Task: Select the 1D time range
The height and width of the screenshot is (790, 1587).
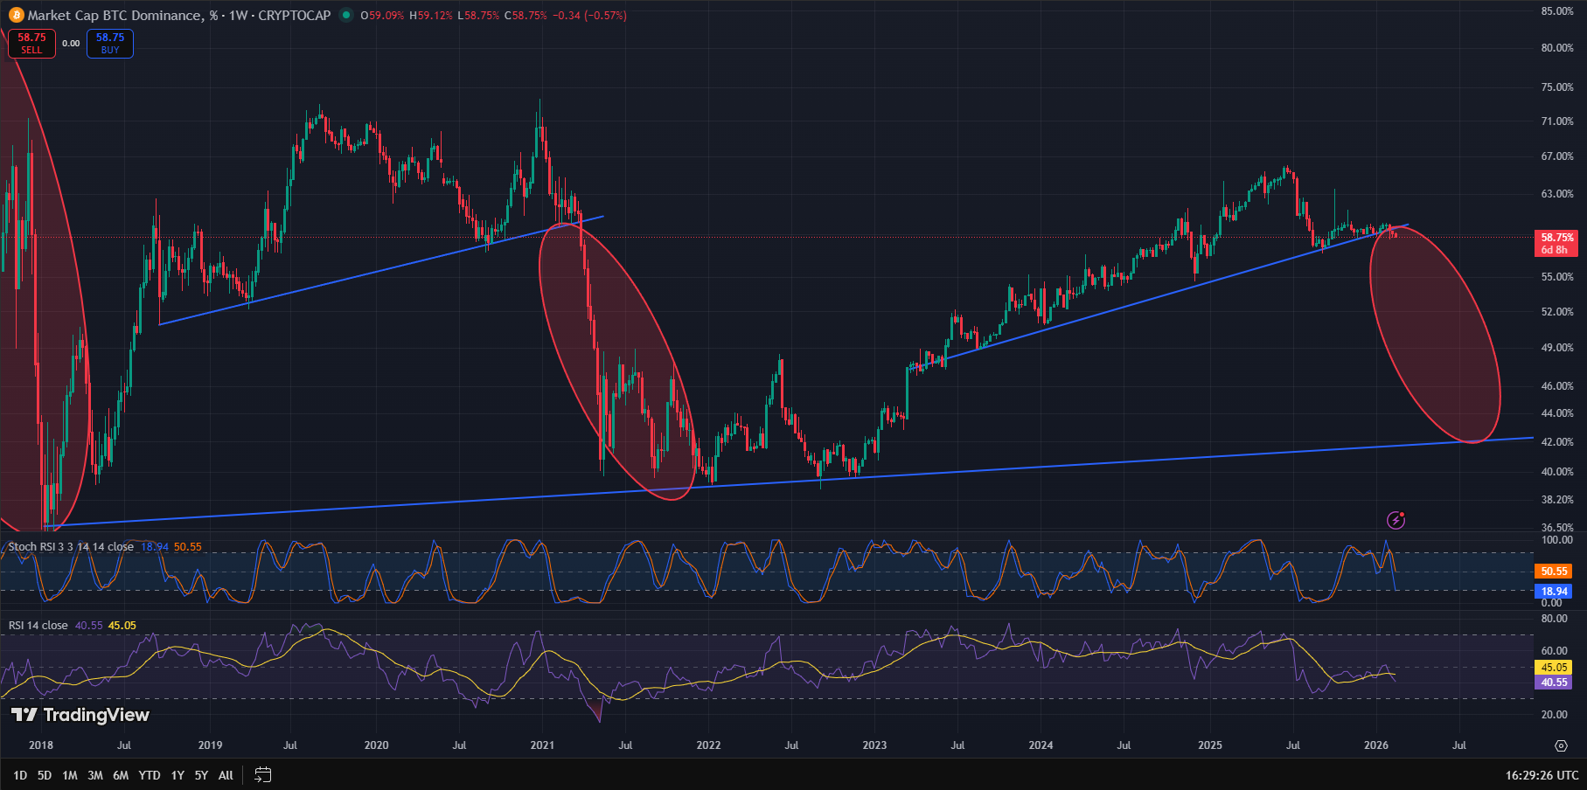Action: click(x=20, y=775)
